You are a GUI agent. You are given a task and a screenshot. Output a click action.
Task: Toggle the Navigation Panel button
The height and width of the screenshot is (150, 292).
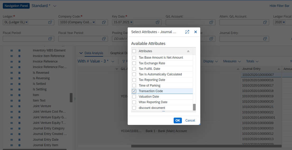tap(16, 6)
